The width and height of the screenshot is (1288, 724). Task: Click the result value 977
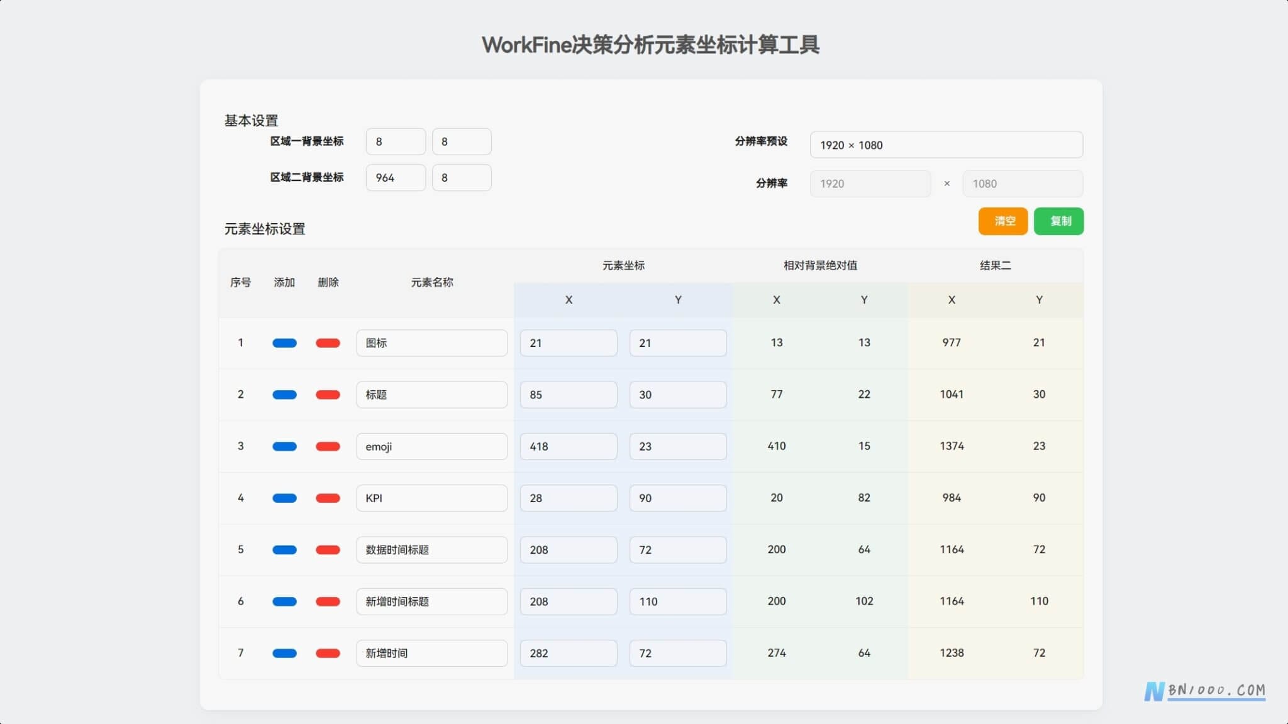[x=952, y=343]
